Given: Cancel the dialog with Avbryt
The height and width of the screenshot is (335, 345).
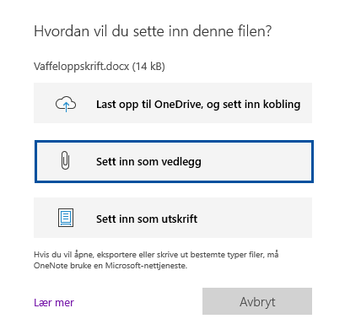Looking at the screenshot, I should point(257,301).
